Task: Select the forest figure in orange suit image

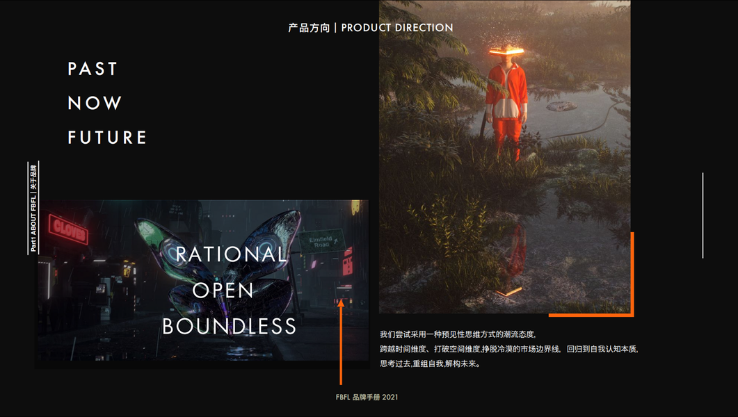Action: (504, 156)
